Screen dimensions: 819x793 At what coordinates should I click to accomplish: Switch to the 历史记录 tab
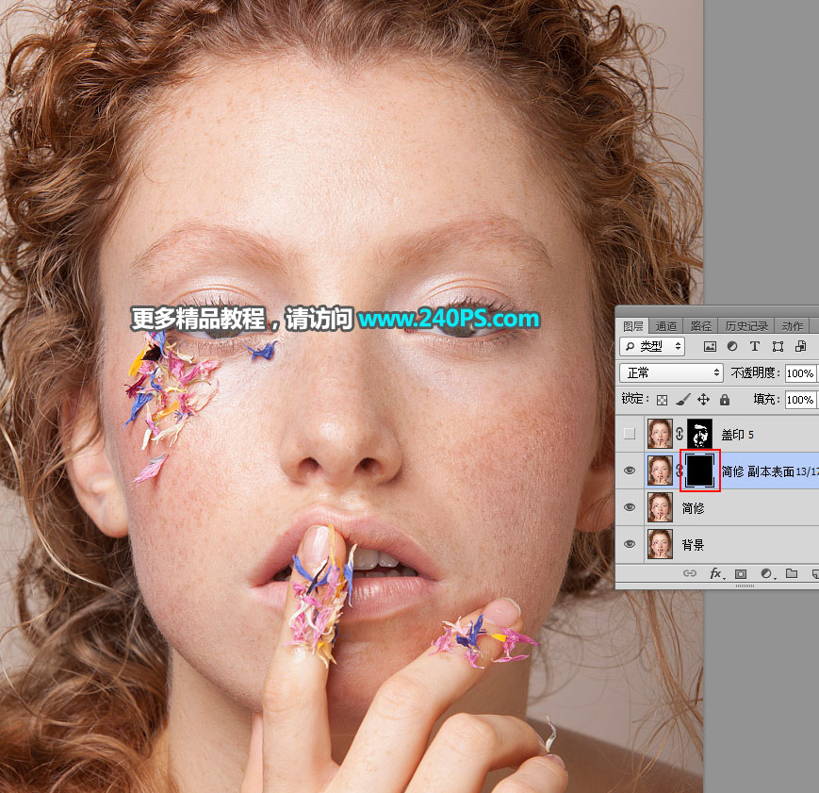pos(746,326)
